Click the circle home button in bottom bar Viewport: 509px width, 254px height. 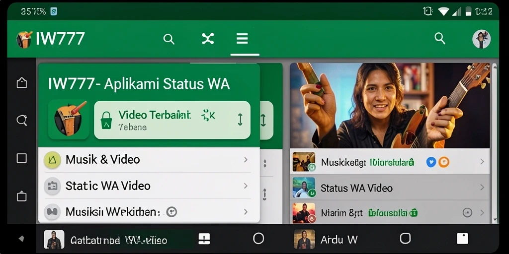(258, 239)
